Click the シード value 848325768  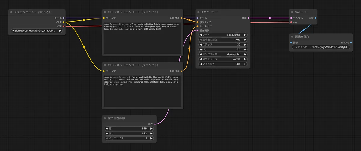(x=233, y=35)
